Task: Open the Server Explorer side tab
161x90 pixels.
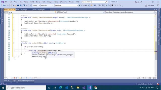Action: pyautogui.click(x=2, y=13)
